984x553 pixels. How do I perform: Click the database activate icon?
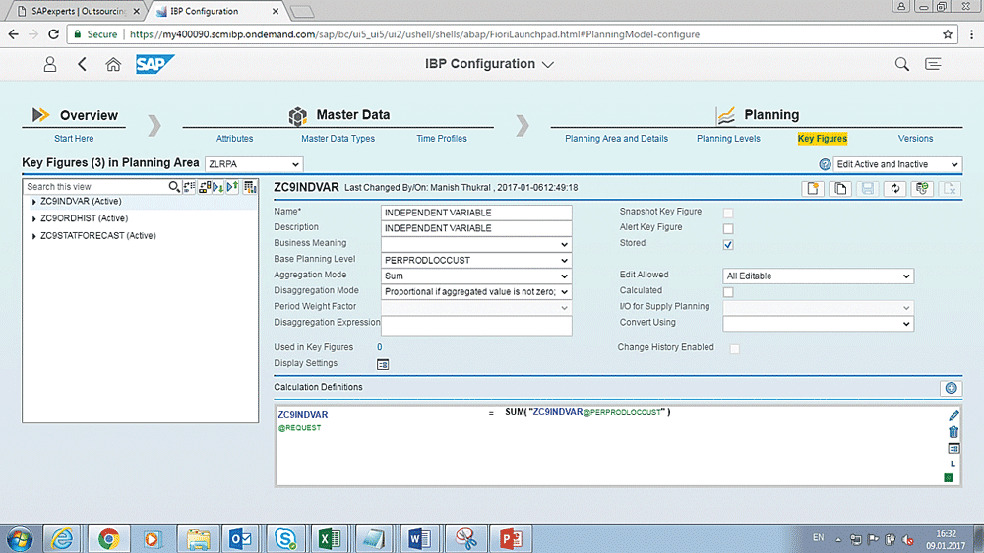coord(922,188)
